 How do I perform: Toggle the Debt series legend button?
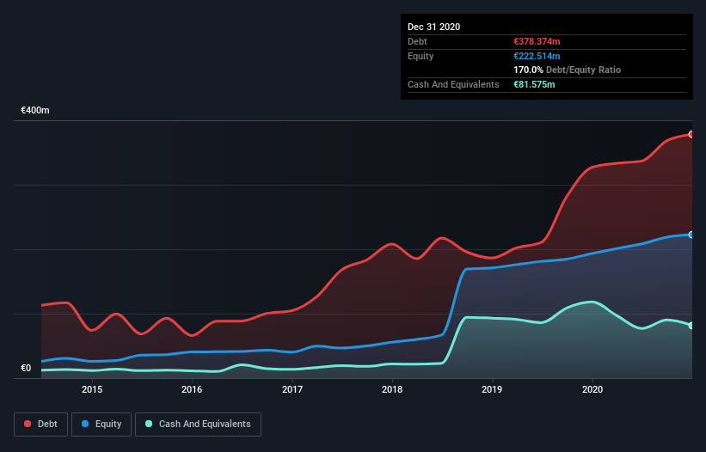pyautogui.click(x=40, y=425)
